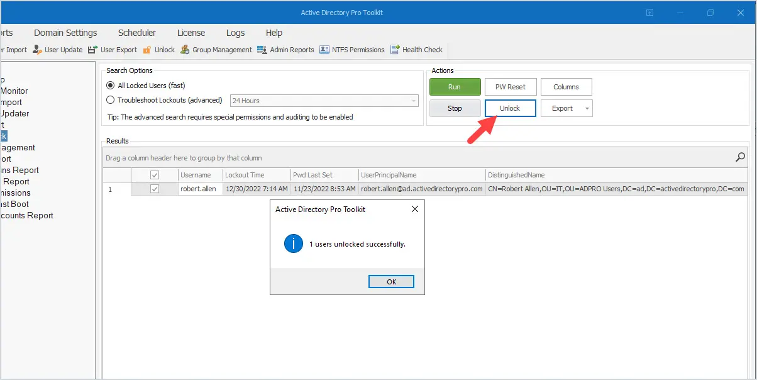Select the sidebar item ending in missions
The height and width of the screenshot is (380, 757).
tap(15, 193)
